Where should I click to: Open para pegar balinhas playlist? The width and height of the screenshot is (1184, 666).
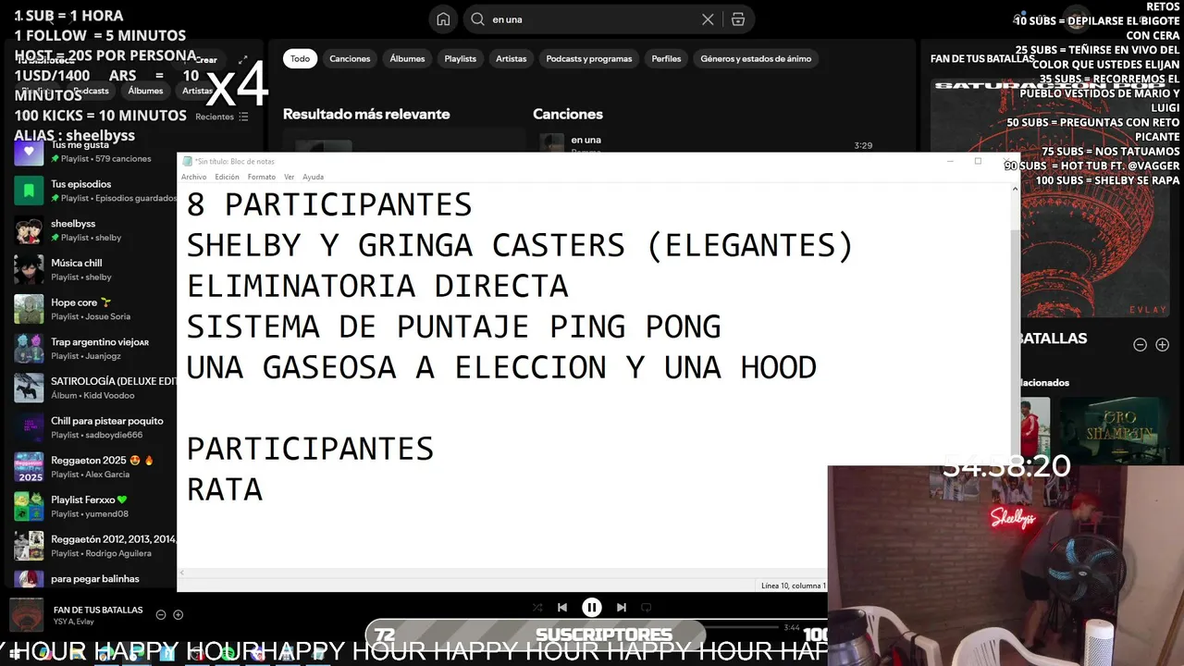pos(94,579)
